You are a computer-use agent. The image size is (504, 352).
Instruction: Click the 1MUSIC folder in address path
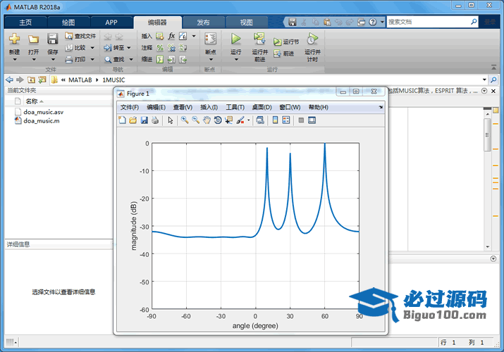[x=113, y=80]
